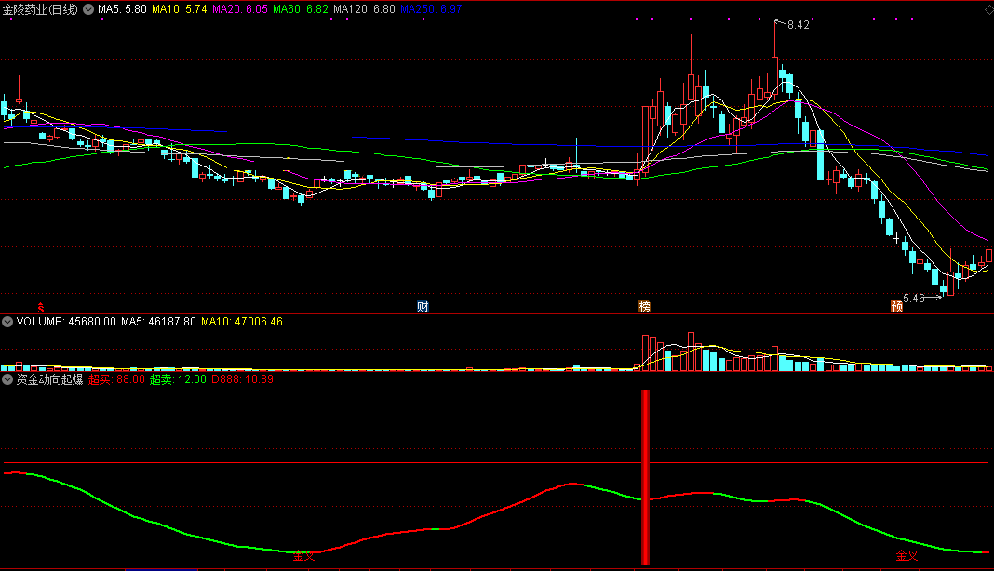Click the D888: 10.89 value
Image resolution: width=994 pixels, height=571 pixels.
click(x=242, y=379)
